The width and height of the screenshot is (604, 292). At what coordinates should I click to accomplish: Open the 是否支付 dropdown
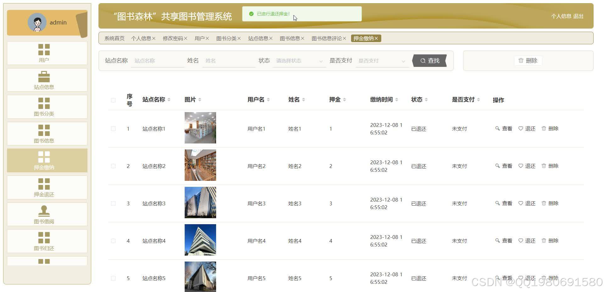tap(382, 61)
